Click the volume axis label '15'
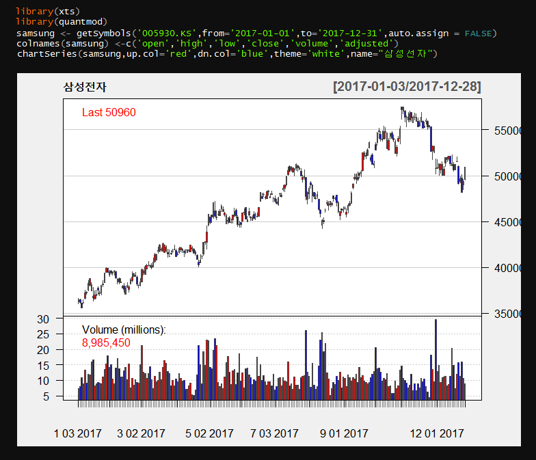 [x=43, y=366]
